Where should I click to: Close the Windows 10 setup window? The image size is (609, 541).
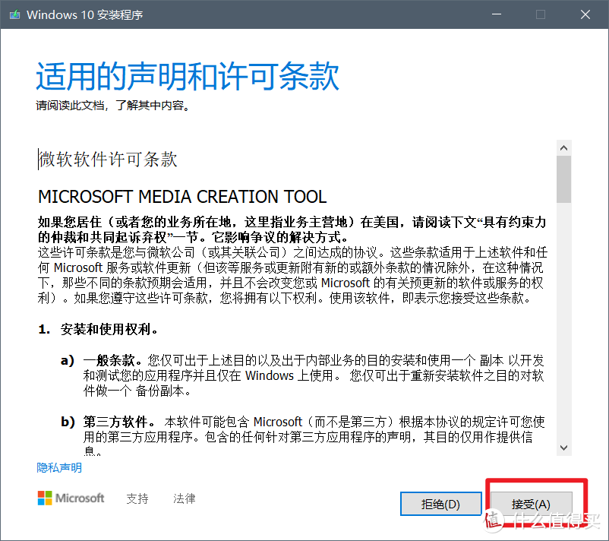coord(585,14)
